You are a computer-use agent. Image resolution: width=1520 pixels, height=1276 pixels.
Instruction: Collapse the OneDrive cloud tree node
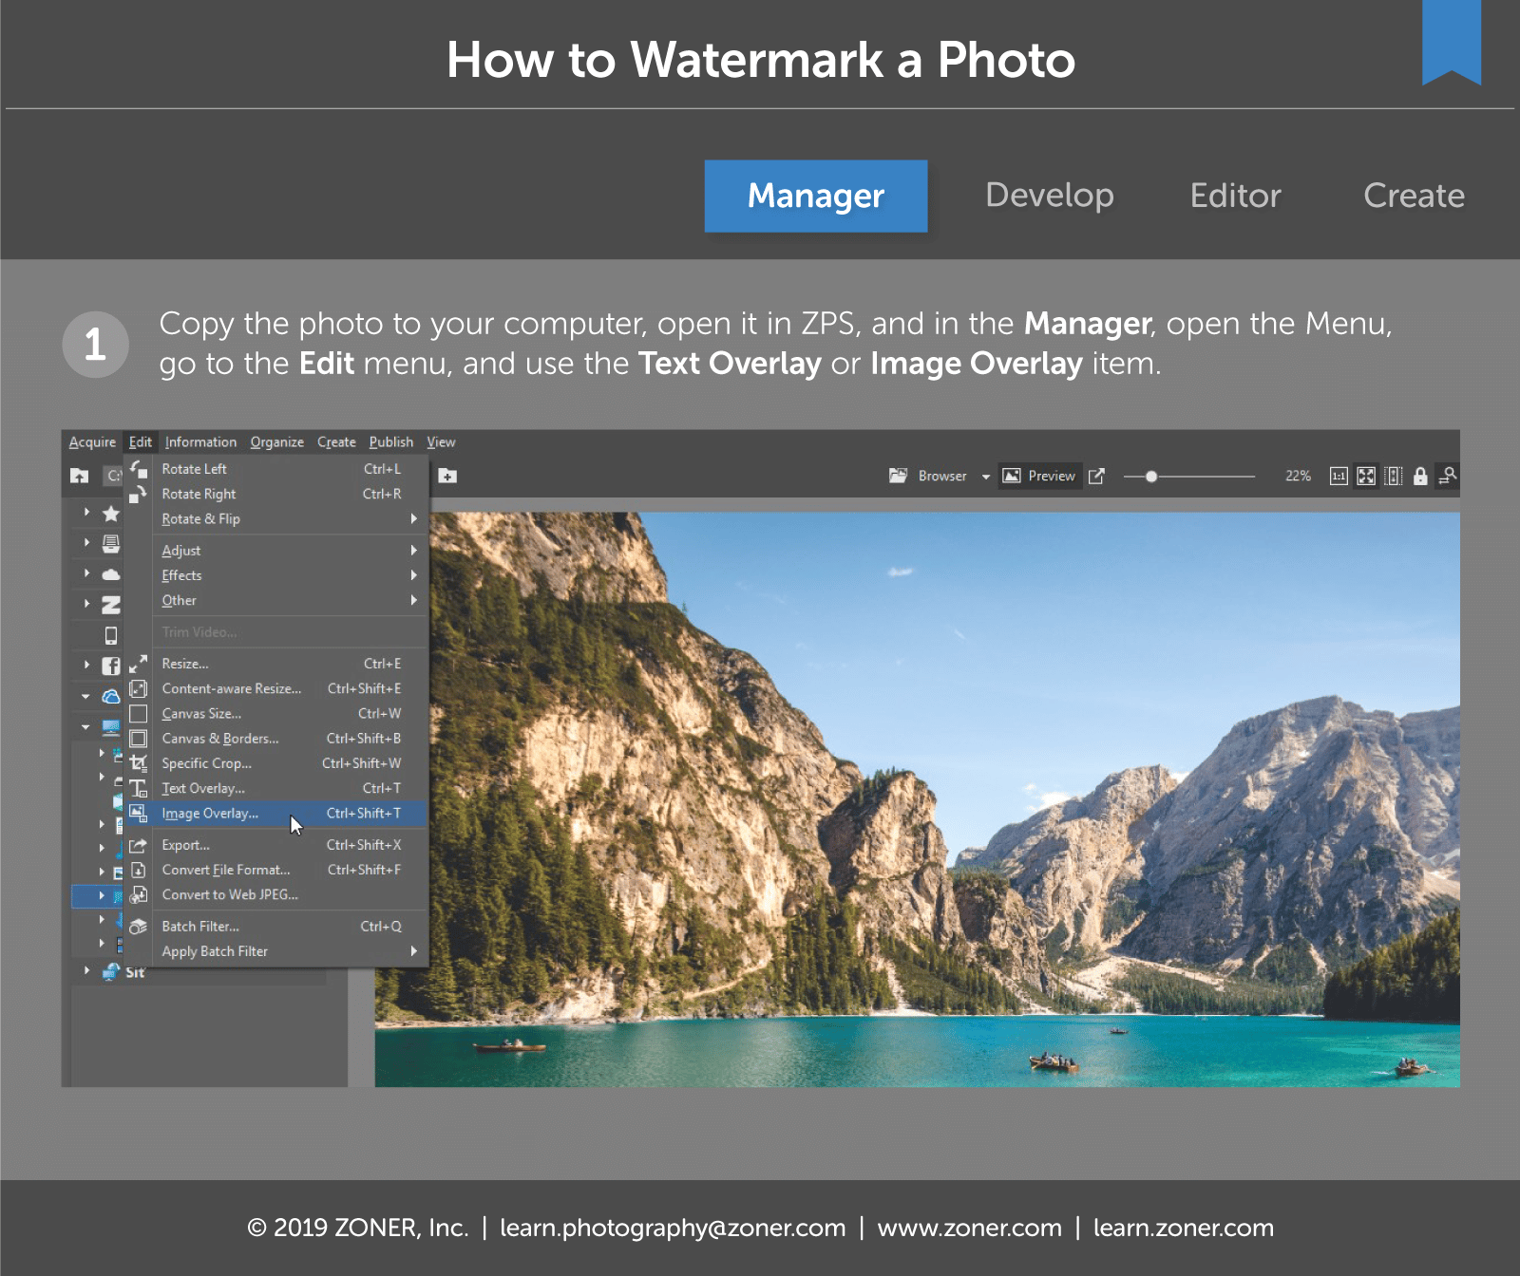85,697
